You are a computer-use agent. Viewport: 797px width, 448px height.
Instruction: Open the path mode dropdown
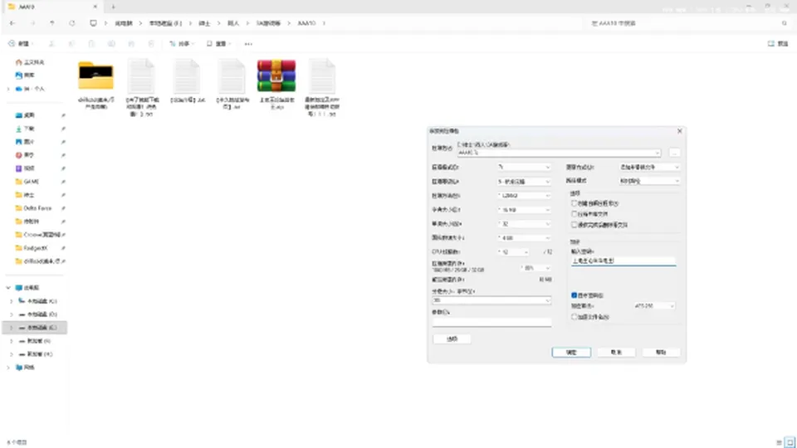[x=649, y=181]
